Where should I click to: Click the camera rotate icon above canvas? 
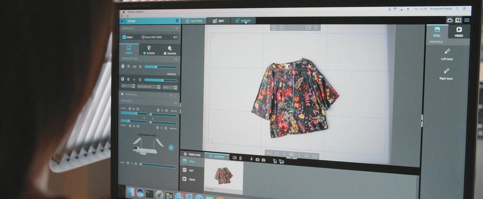308,28
